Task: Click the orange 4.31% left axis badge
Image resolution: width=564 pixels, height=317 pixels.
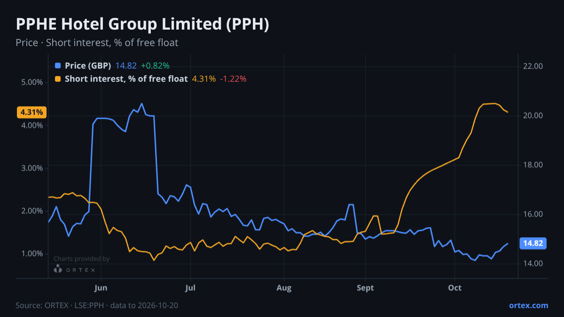Action: (x=31, y=112)
